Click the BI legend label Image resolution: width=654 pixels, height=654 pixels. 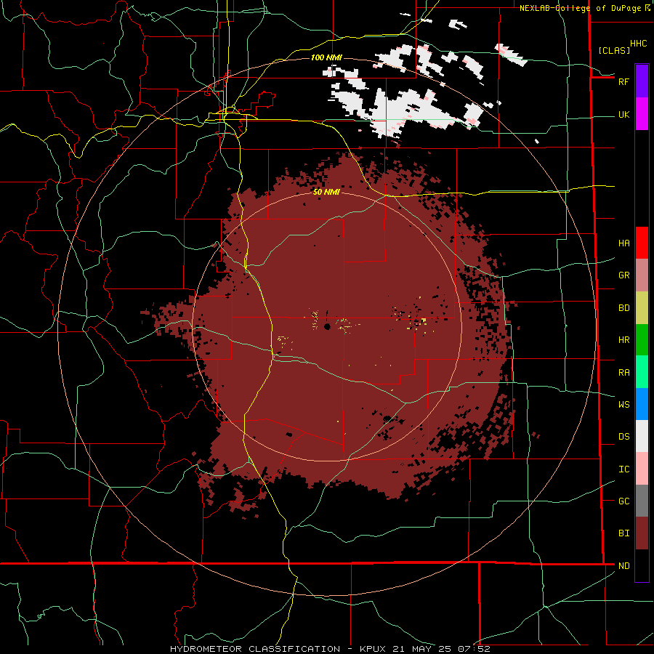tap(623, 533)
